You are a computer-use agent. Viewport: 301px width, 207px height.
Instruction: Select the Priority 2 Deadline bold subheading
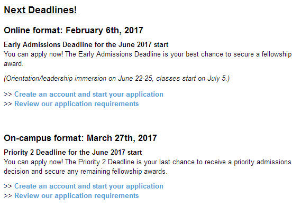coord(73,153)
